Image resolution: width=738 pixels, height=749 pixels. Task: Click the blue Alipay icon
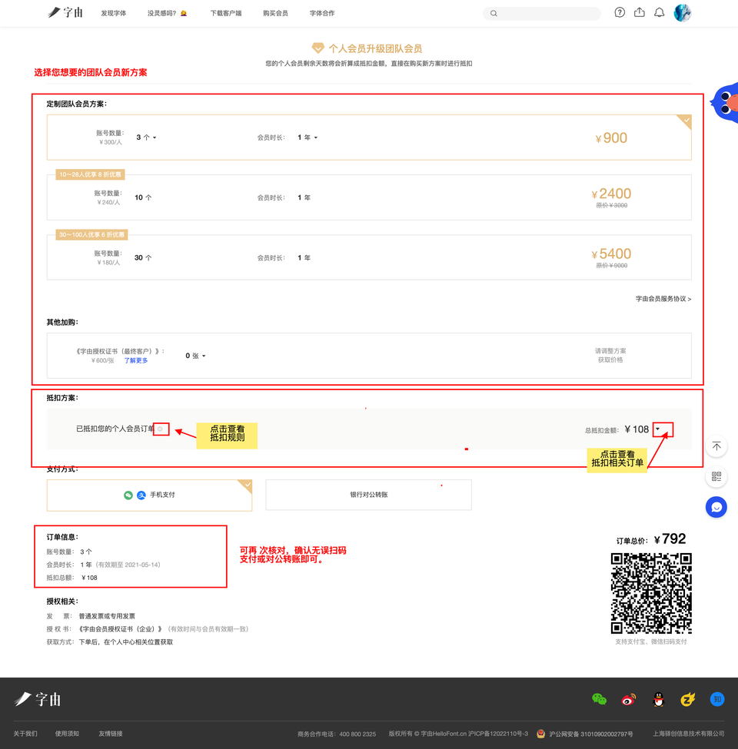click(x=141, y=495)
